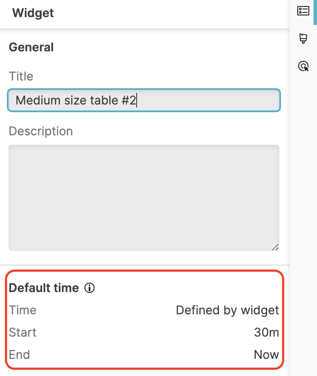Screen dimensions: 317x376
Task: Open the brush icon below the settings icon
Action: (x=303, y=39)
